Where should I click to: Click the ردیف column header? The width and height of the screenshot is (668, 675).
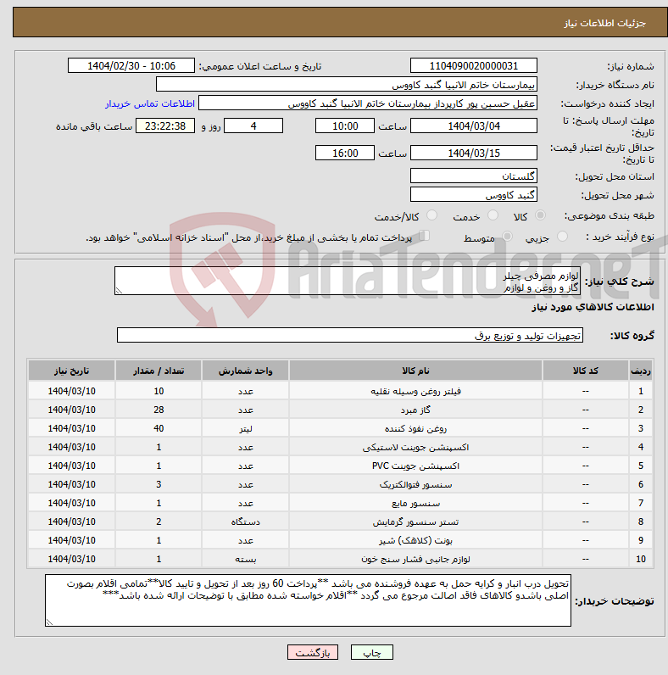tap(641, 371)
